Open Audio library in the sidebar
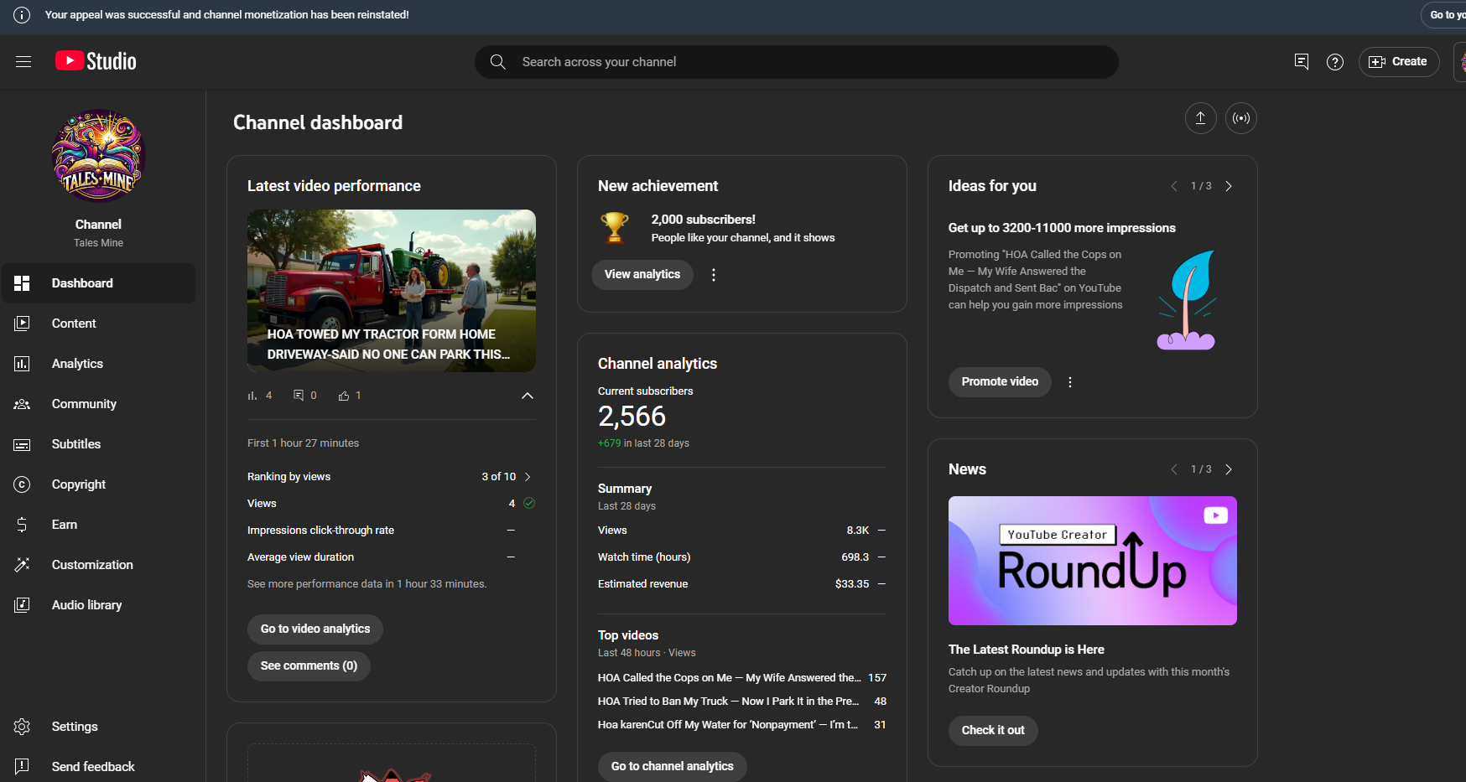 pyautogui.click(x=98, y=605)
